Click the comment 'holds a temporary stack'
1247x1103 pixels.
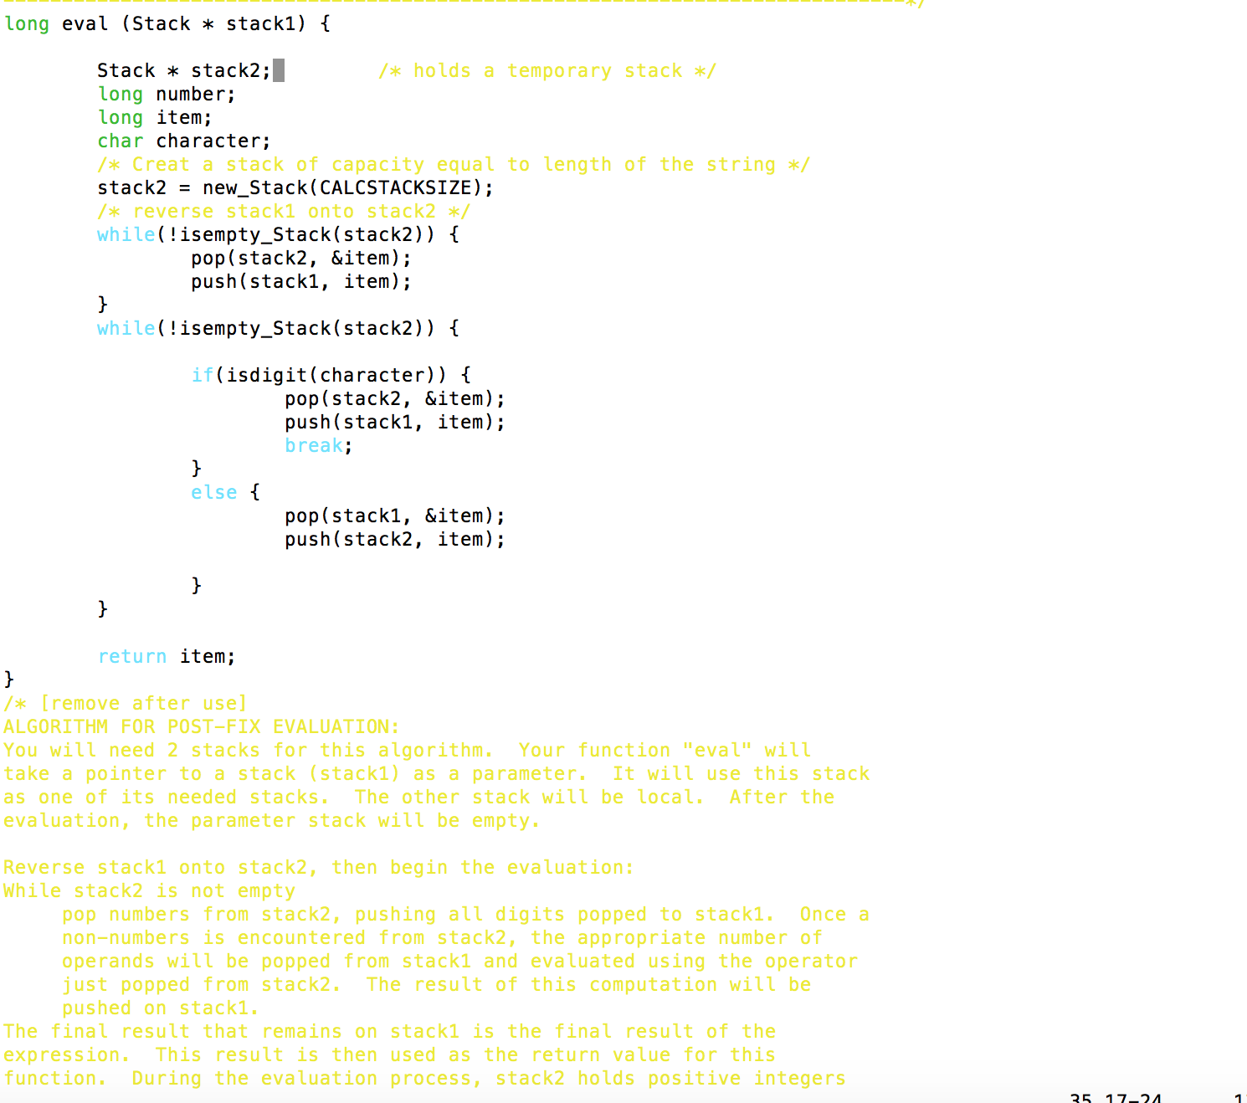[547, 71]
